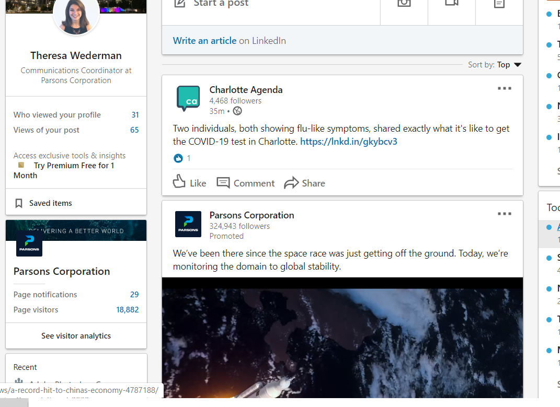Click the Comment icon on Charlotte Agenda post
This screenshot has width=560, height=407.
pos(223,183)
